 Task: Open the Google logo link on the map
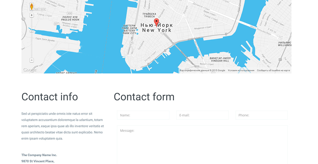click(30, 70)
